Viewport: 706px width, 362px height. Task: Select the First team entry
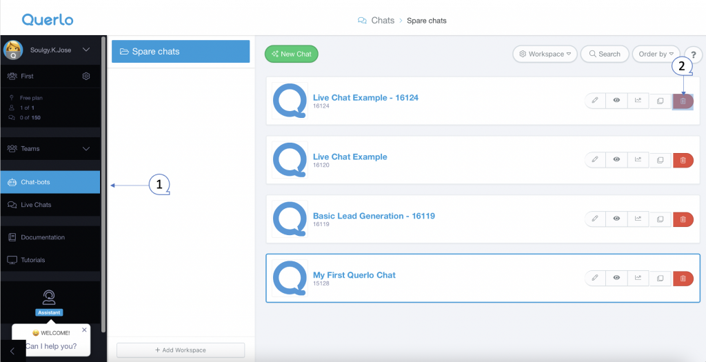tap(27, 76)
